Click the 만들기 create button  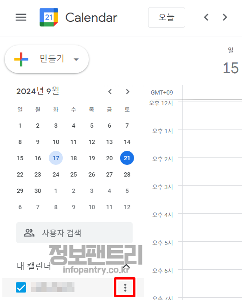(x=47, y=59)
